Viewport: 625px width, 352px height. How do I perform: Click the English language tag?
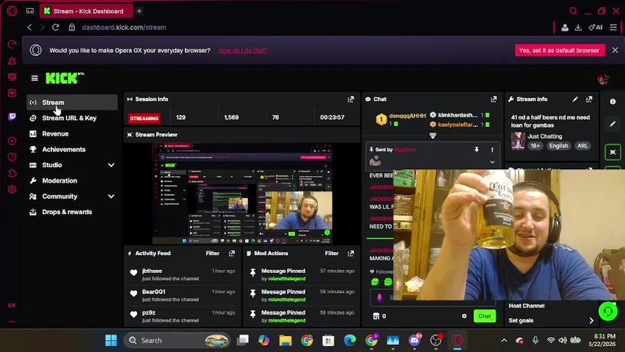click(558, 146)
